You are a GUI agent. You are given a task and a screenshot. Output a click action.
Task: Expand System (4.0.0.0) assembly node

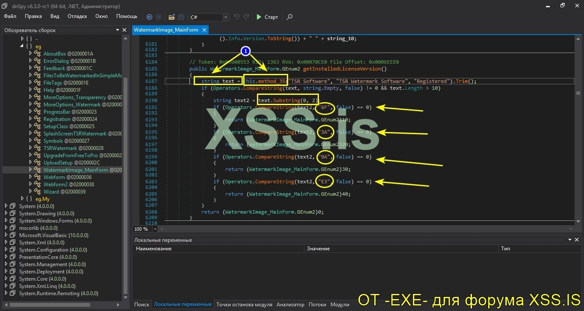6,206
